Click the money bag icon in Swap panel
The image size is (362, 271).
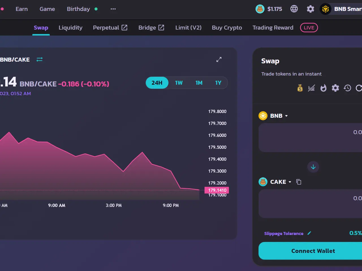point(300,88)
